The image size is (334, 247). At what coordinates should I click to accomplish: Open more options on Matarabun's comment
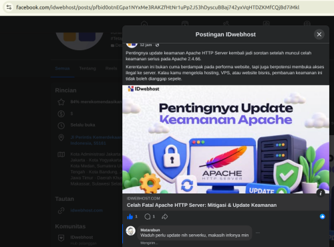[258, 233]
